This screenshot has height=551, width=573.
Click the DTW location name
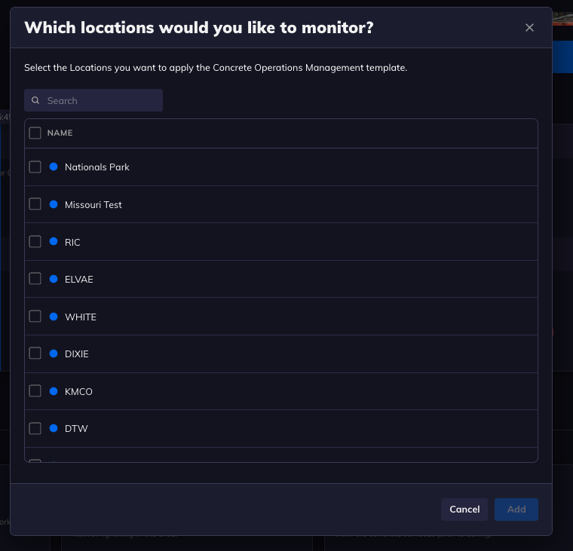pos(76,429)
